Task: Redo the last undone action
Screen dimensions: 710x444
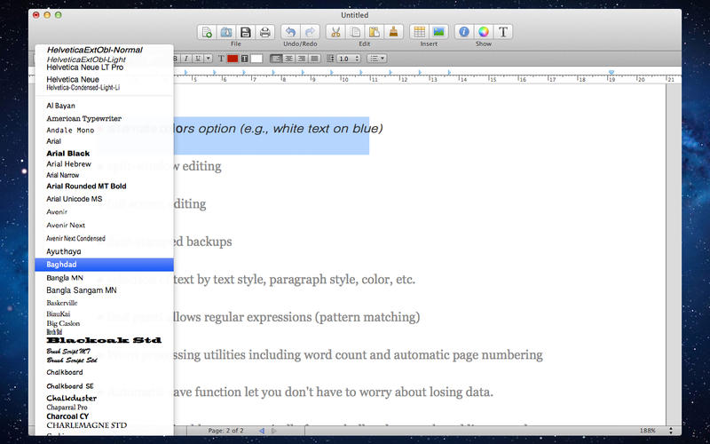Action: click(x=310, y=32)
